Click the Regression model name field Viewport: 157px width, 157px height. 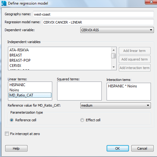98,22
